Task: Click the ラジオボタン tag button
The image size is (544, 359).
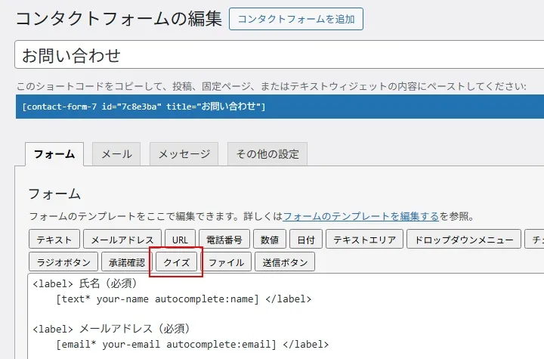Action: click(63, 262)
